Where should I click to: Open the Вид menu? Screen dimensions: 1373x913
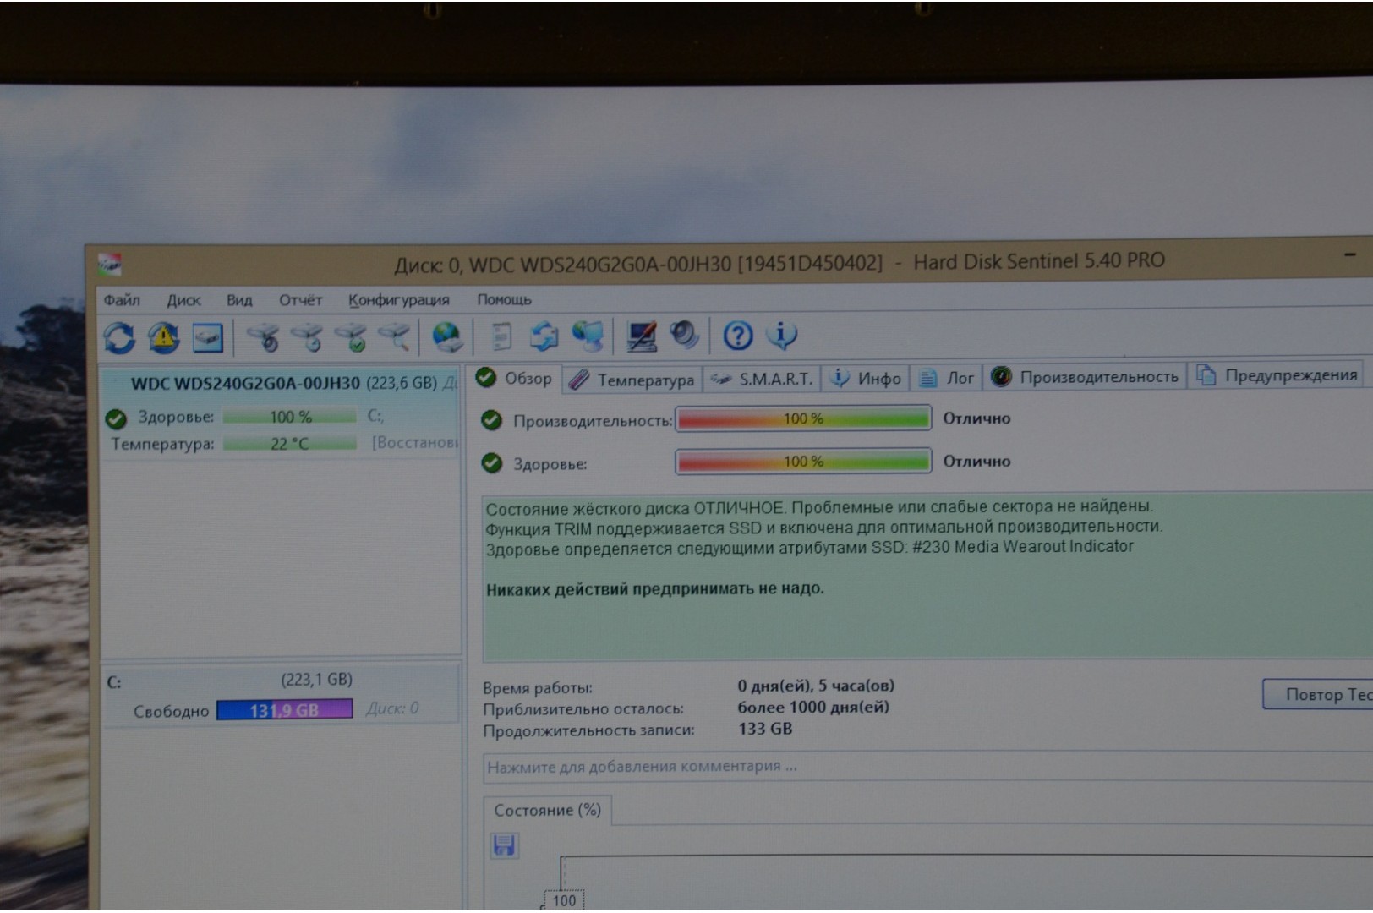click(239, 300)
